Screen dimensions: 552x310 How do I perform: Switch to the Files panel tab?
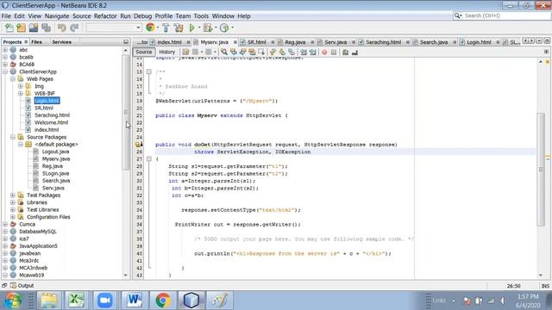tap(36, 42)
